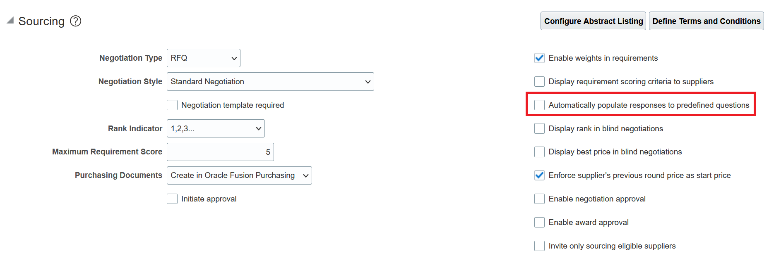This screenshot has height=263, width=769.
Task: Check Display requirement scoring criteria to suppliers
Action: [539, 82]
